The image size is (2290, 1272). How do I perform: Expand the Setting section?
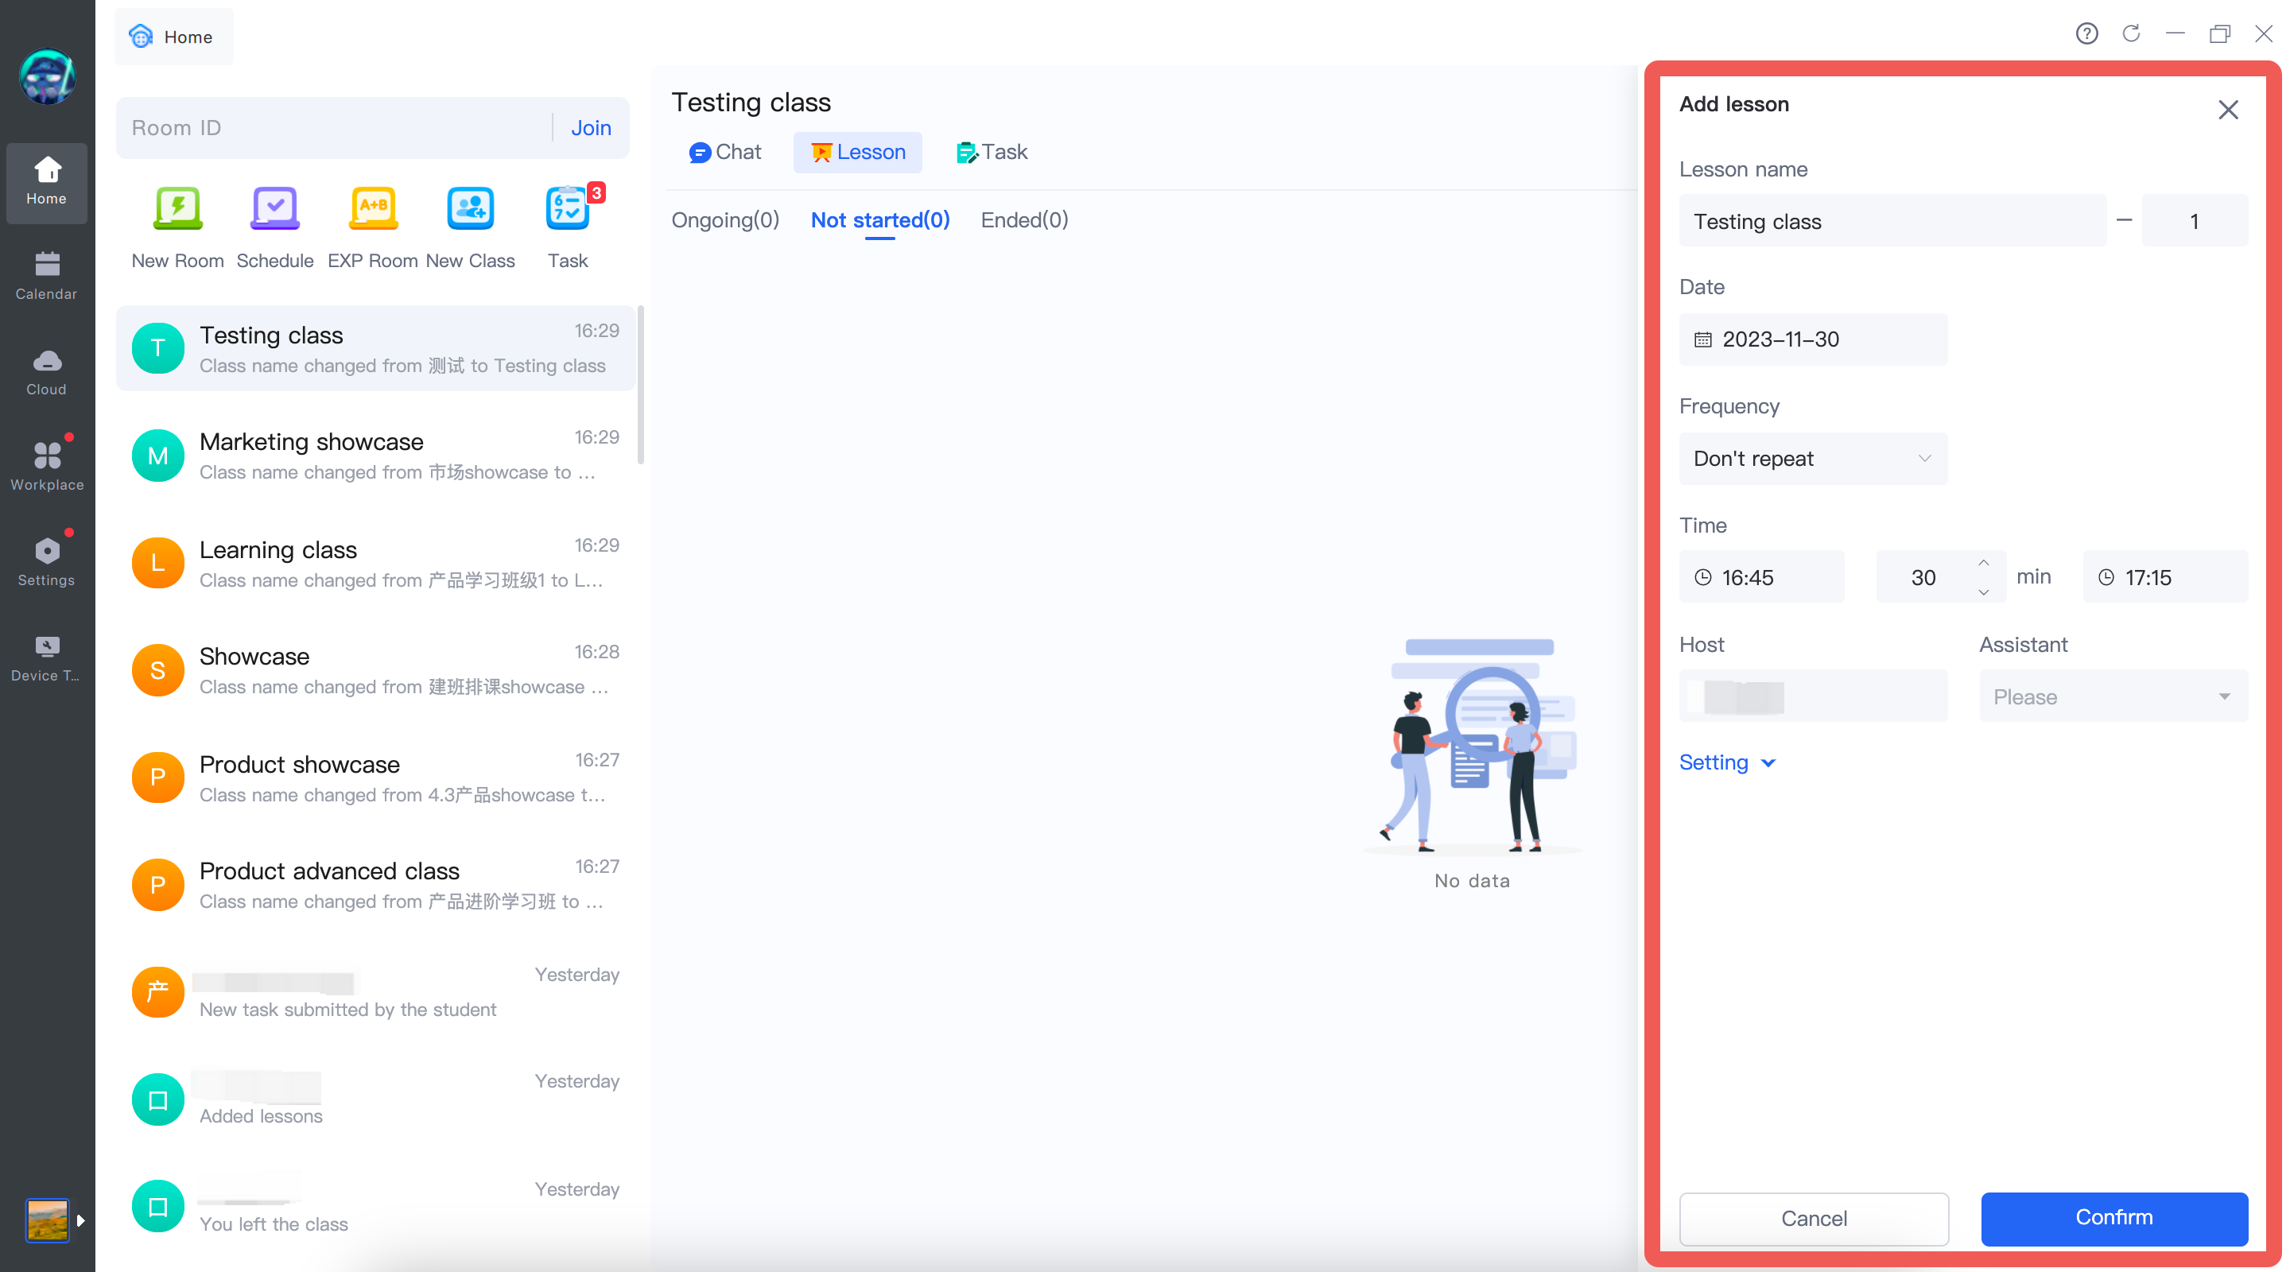tap(1726, 762)
